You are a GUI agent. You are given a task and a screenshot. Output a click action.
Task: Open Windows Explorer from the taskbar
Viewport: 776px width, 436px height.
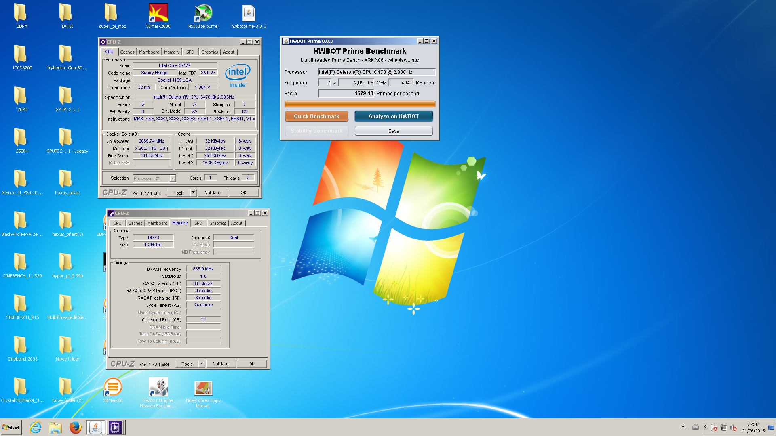click(55, 428)
